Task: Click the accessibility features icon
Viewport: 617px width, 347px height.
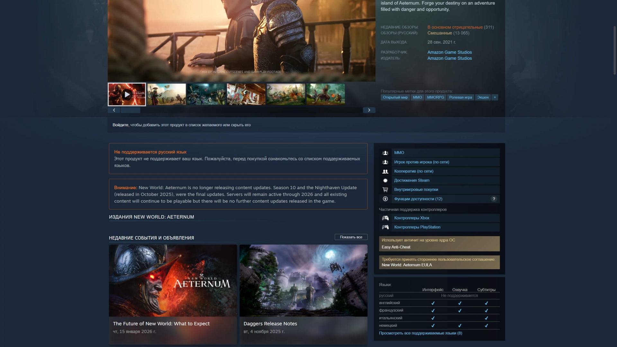Action: click(385, 199)
